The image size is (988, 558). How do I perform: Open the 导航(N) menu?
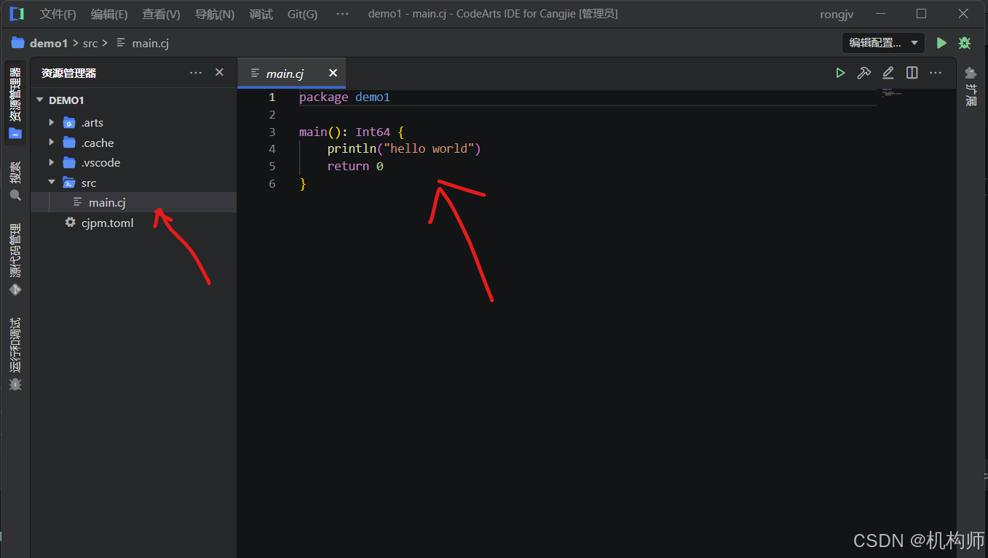[x=215, y=14]
